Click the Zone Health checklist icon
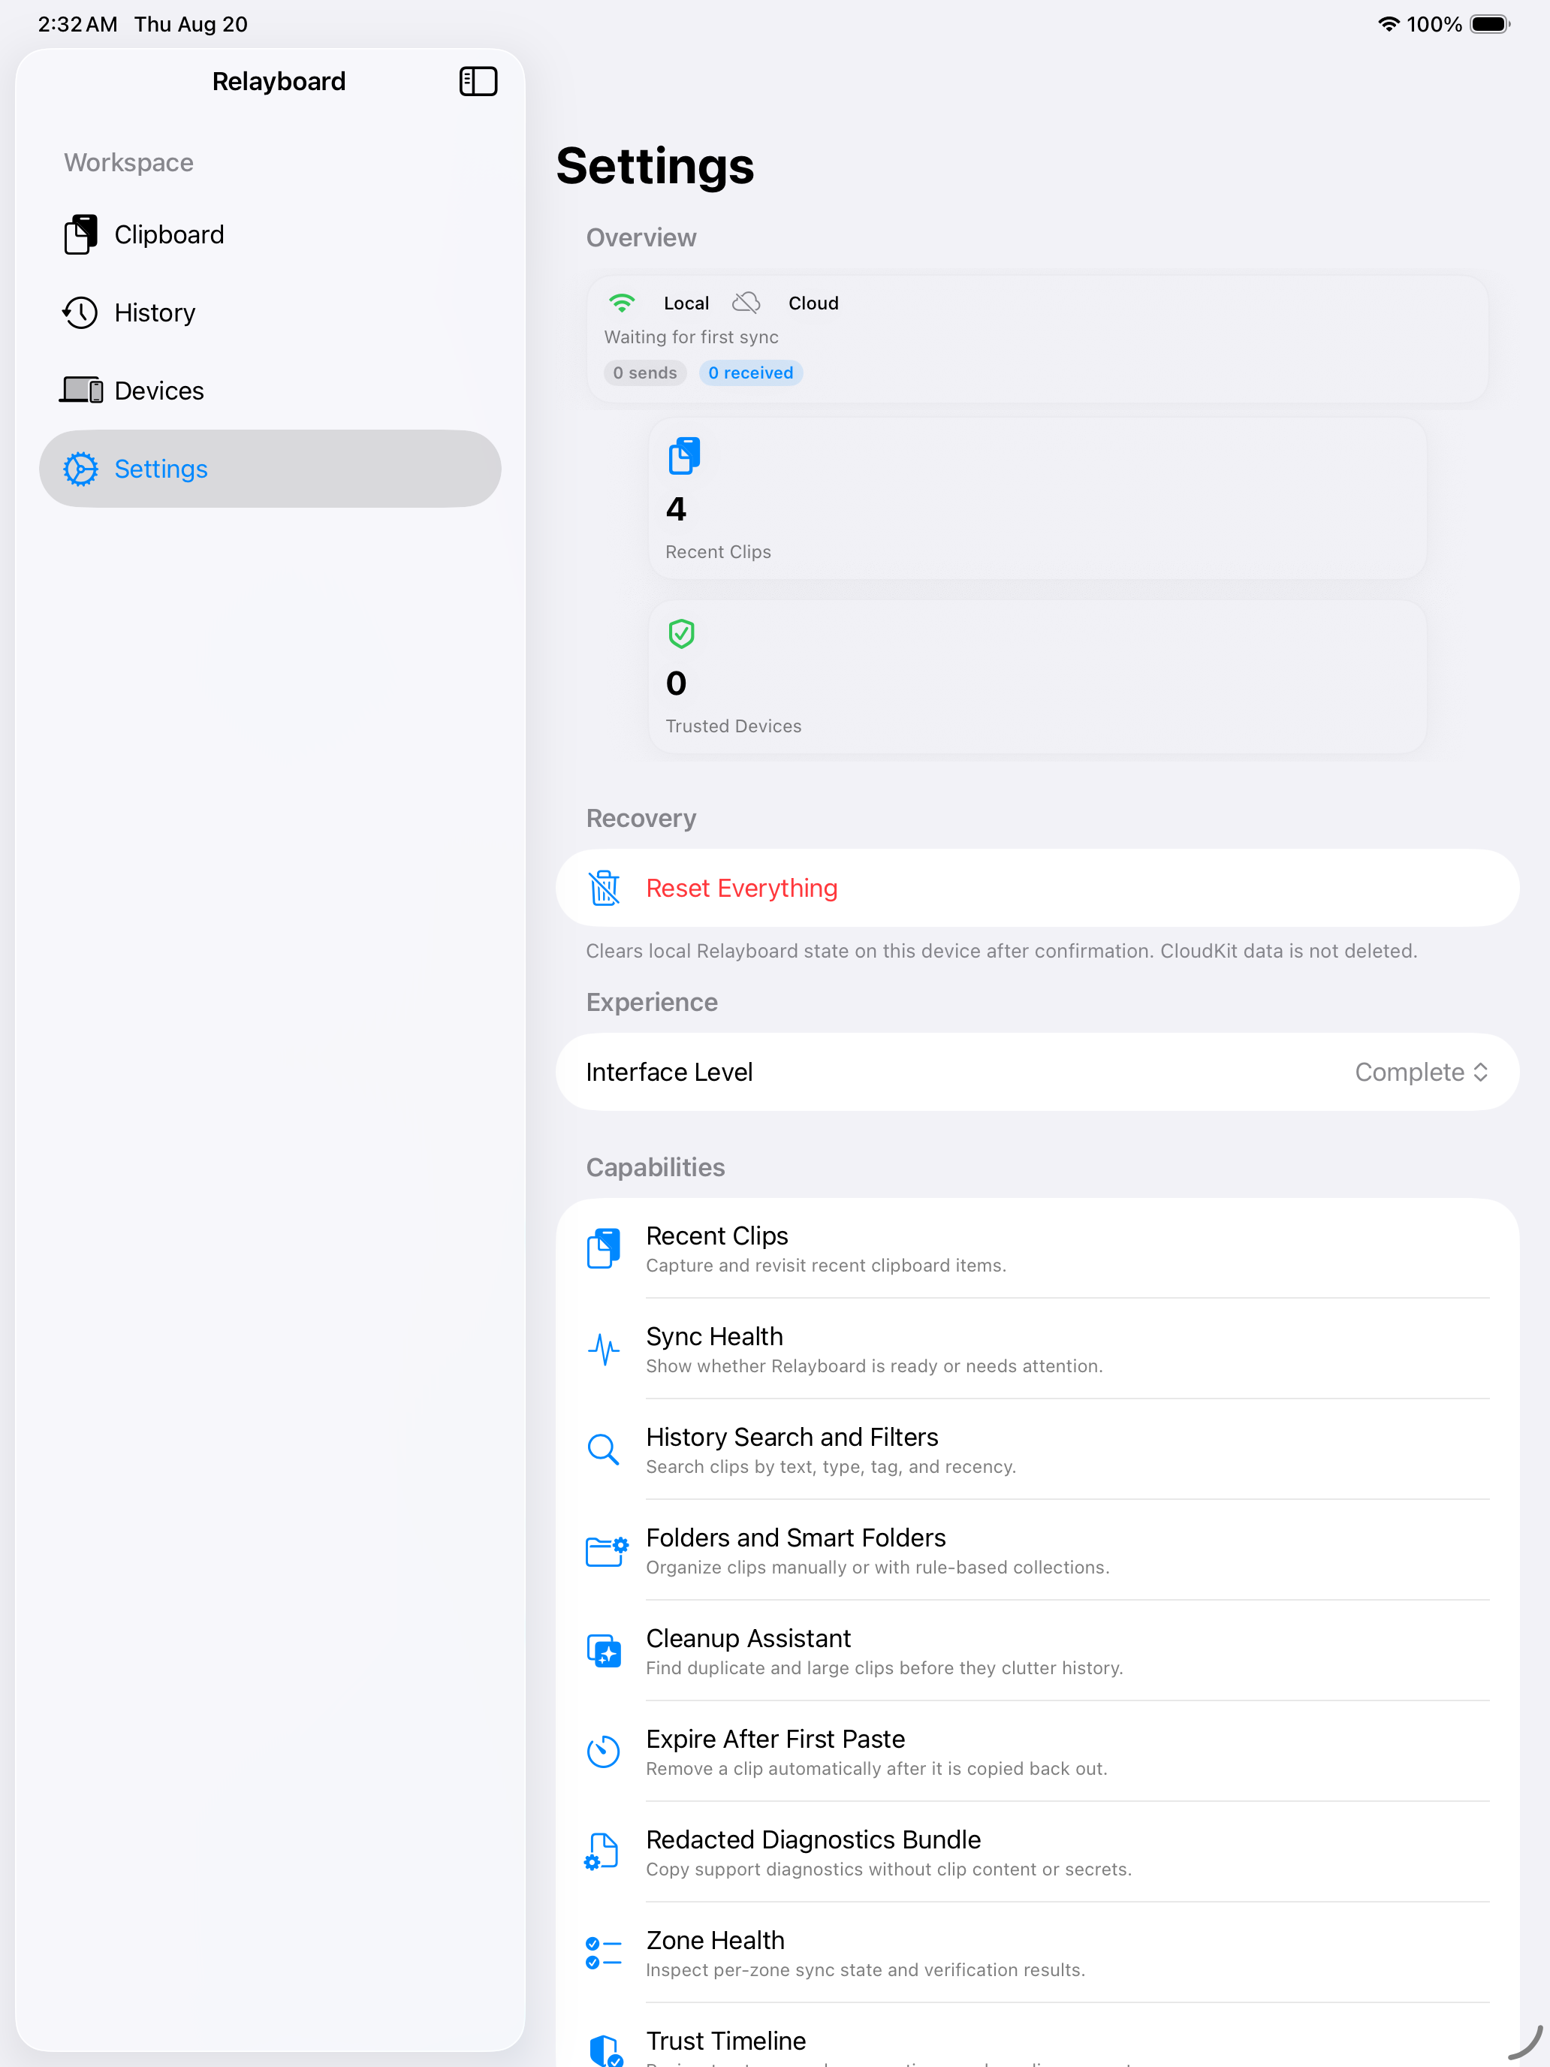1550x2067 pixels. (x=604, y=1953)
